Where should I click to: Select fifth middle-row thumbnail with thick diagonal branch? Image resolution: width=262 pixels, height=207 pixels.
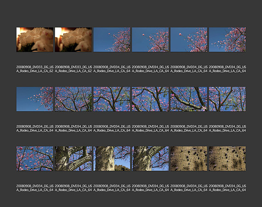click(x=189, y=99)
